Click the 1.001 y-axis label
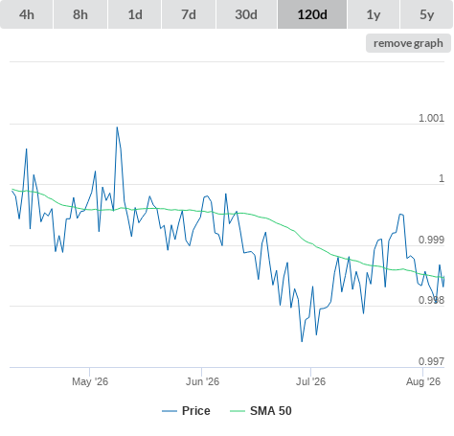Screen dimensions: 454x436 click(431, 118)
